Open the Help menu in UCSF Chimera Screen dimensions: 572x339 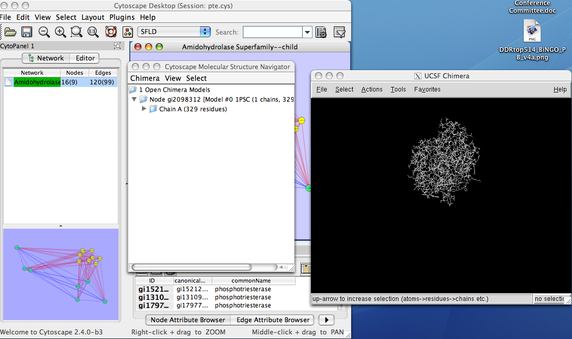point(560,89)
